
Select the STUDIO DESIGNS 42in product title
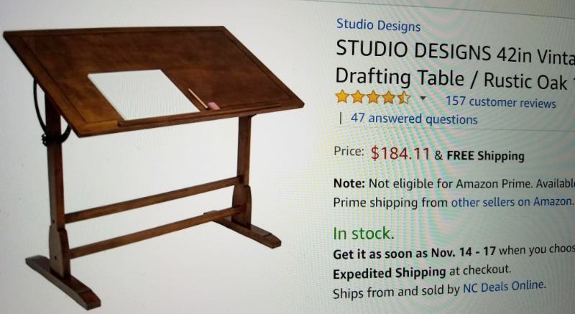(x=455, y=53)
